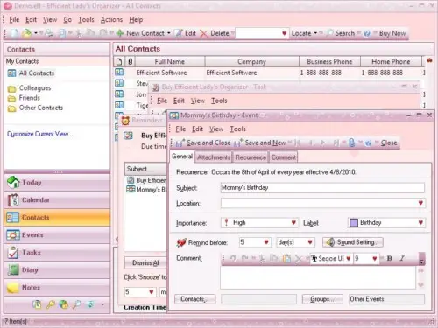This screenshot has height=328, width=438.
Task: Click the Subject field with Mommy's Birthday
Action: point(322,188)
